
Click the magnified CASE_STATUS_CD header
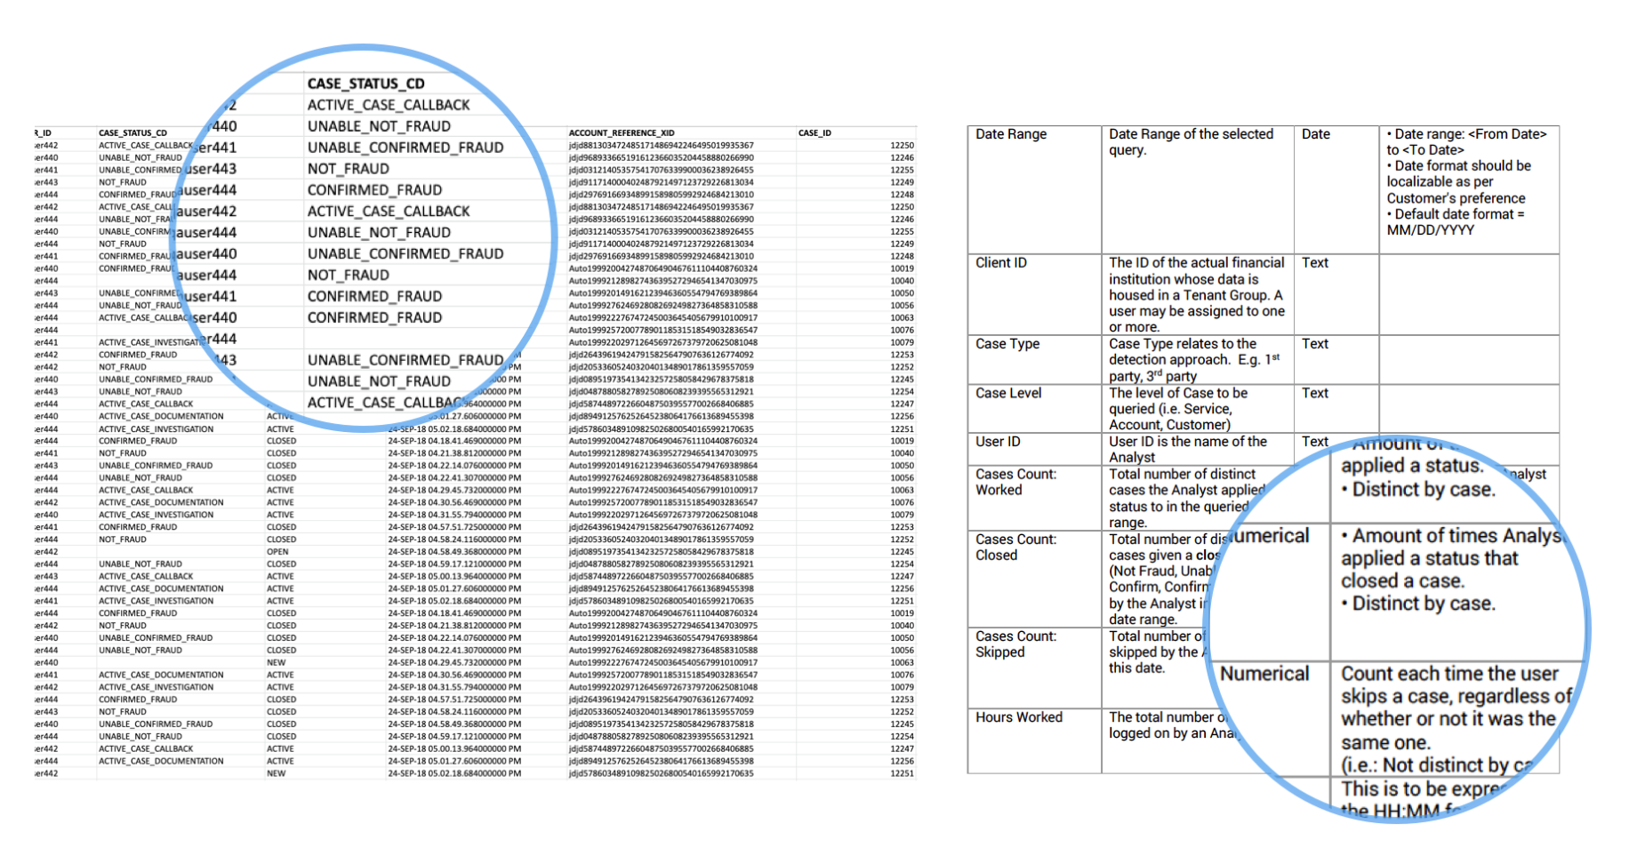pyautogui.click(x=366, y=84)
